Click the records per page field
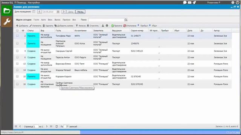 pos(66,126)
